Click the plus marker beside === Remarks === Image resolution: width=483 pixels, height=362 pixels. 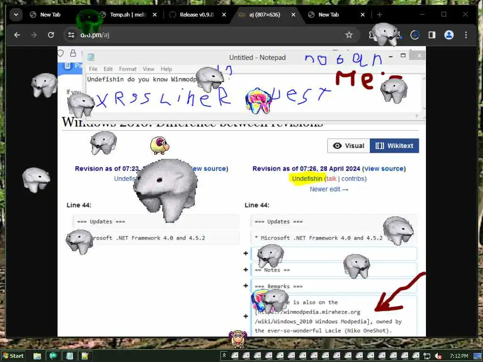click(245, 286)
